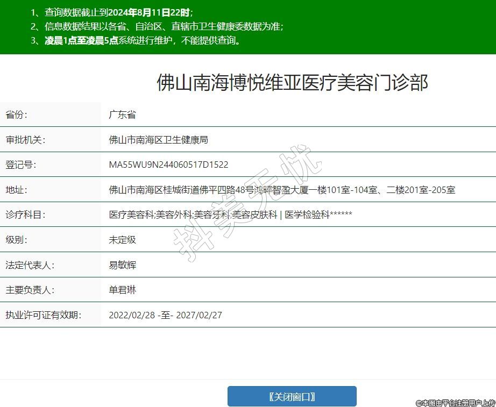Click the registration number MA55WU9N244060517D1522
The image size is (496, 407).
coord(168,165)
